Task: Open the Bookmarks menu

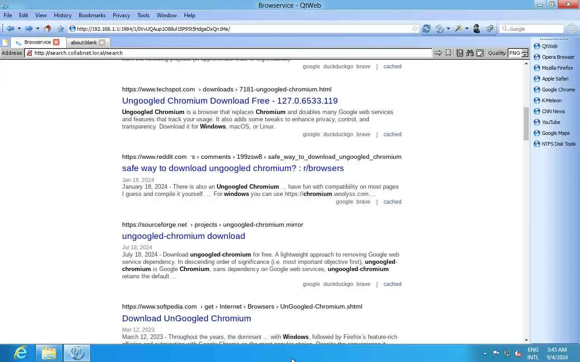Action: [x=92, y=15]
